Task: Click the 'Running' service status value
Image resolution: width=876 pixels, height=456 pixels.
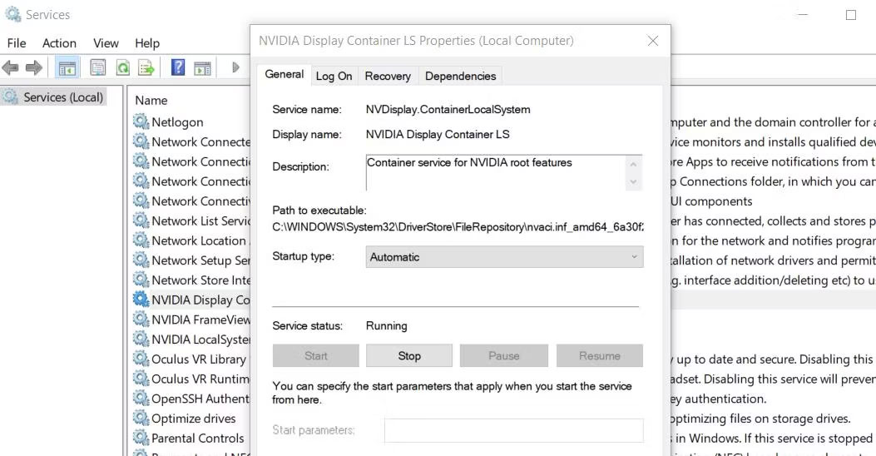Action: (387, 326)
